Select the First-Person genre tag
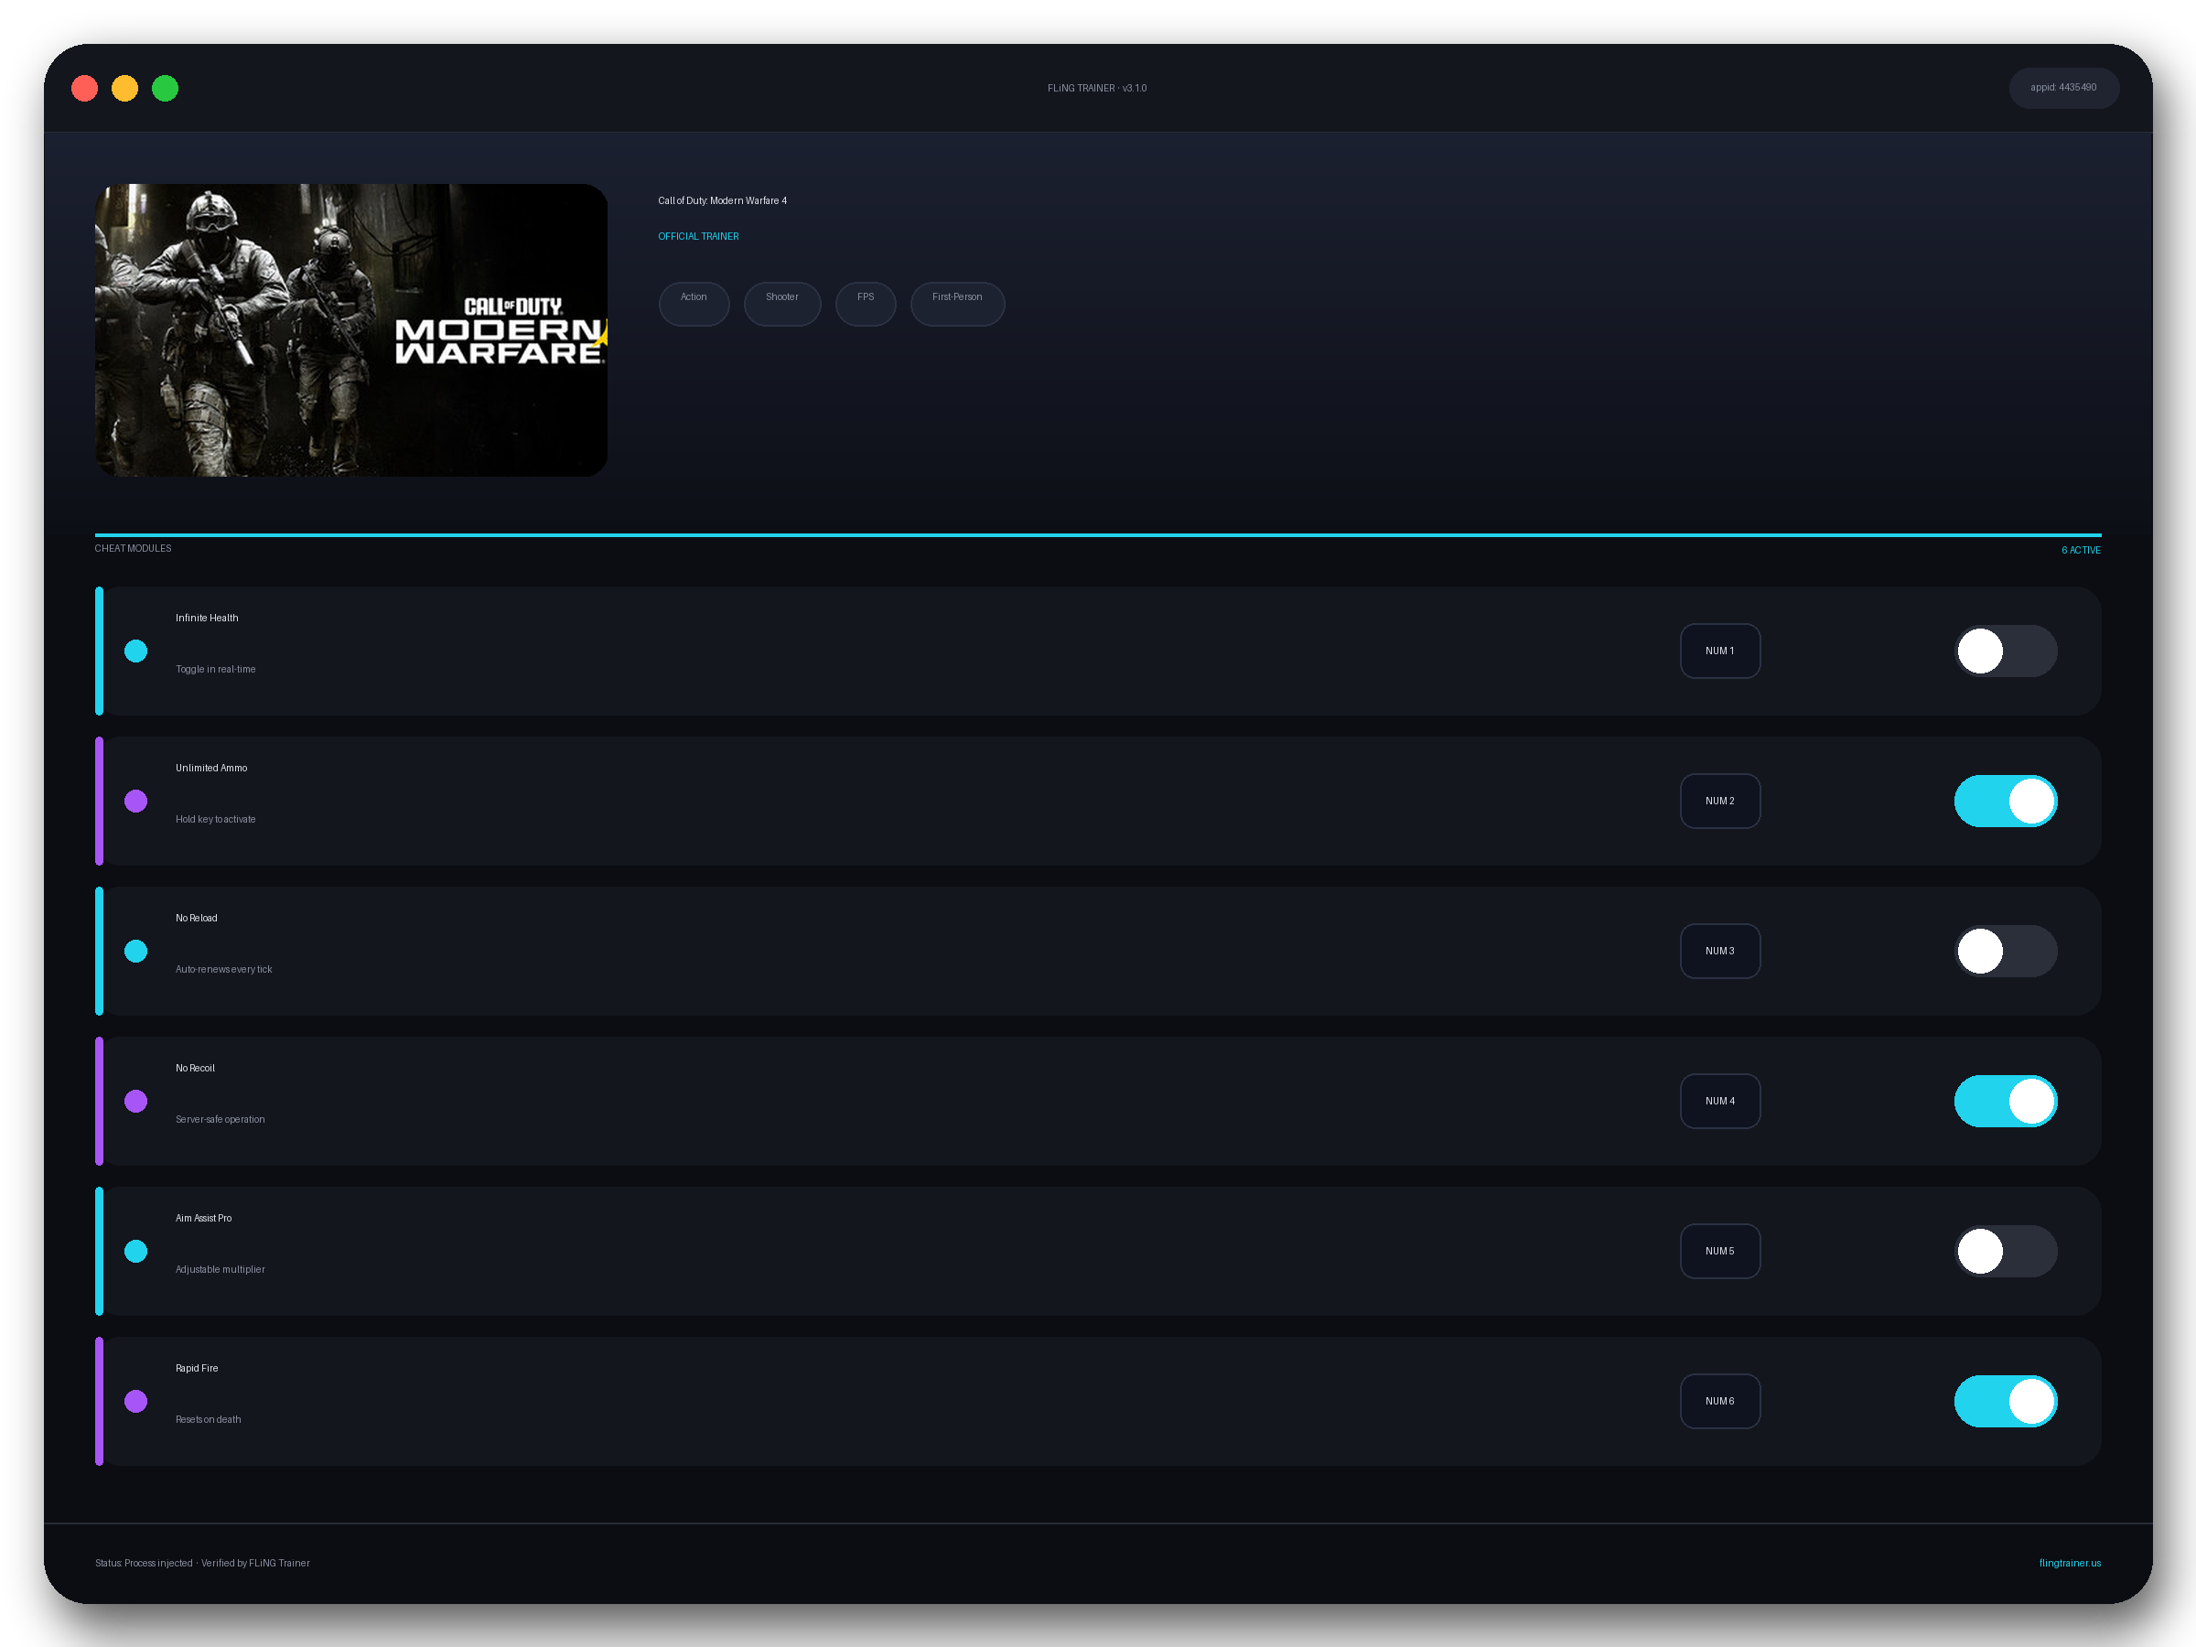Screen dimensions: 2196x1647 pyautogui.click(x=957, y=304)
